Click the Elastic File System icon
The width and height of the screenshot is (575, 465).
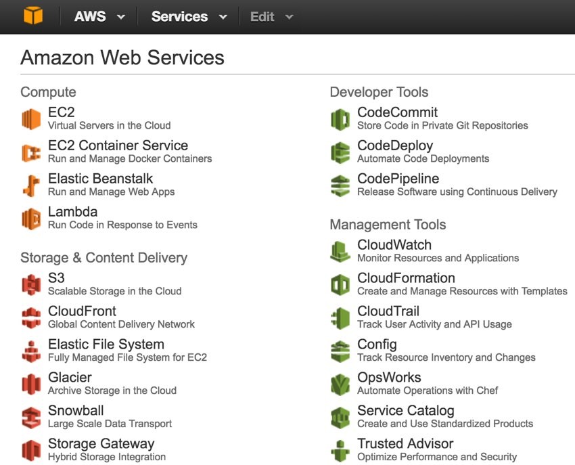click(31, 351)
